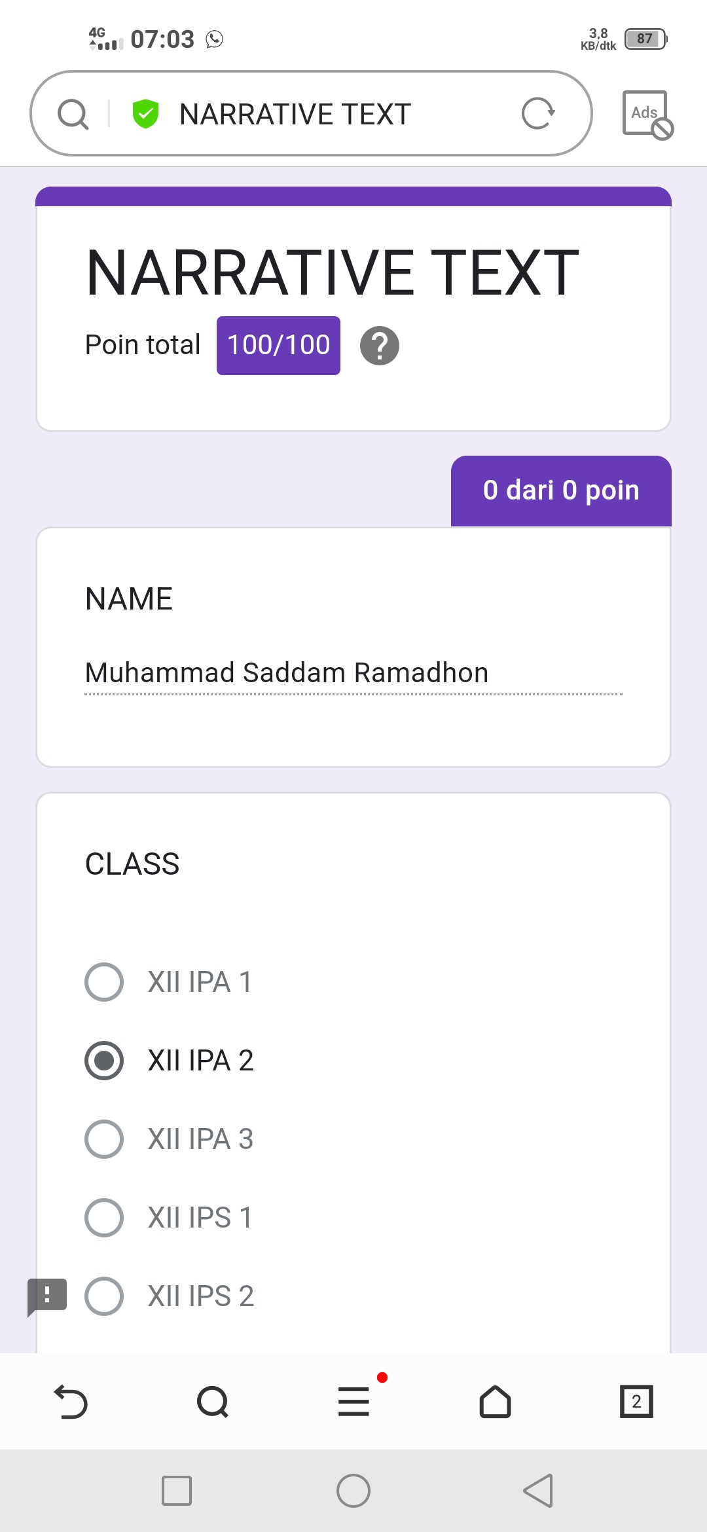Pick the XII IPS 2 radio button
The image size is (707, 1532).
pos(104,1296)
